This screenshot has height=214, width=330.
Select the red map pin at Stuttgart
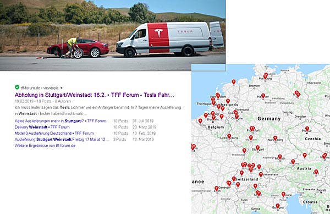257,148
